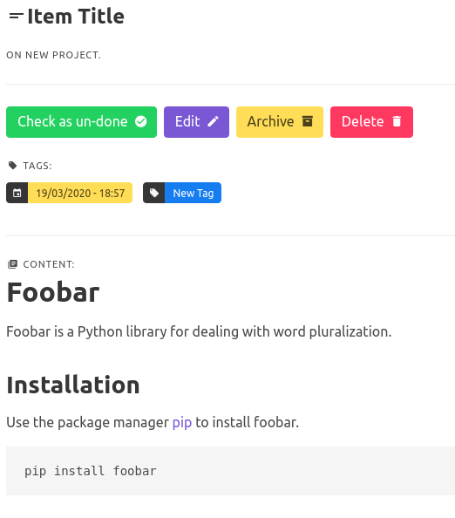
Task: Click the pencil icon on Edit button
Action: (213, 121)
